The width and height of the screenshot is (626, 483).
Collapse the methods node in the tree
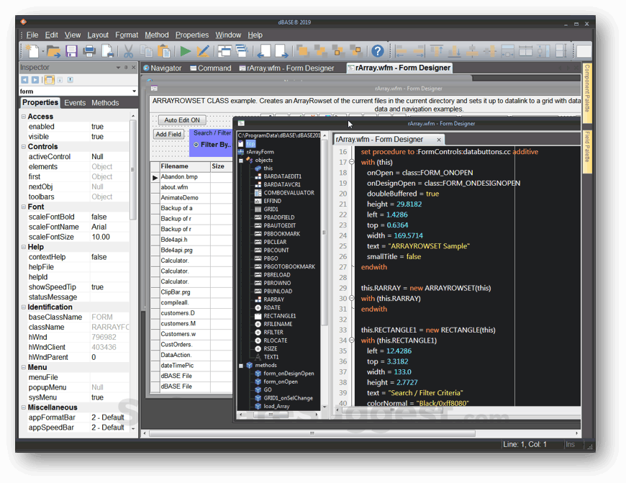[241, 366]
